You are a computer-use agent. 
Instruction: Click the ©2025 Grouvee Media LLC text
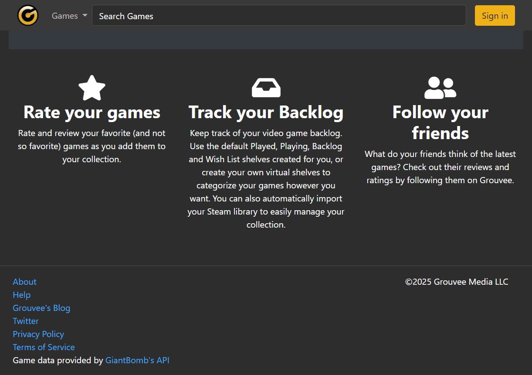point(457,282)
